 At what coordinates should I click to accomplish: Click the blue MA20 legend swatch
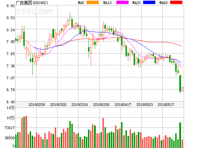click(x=149, y=2)
